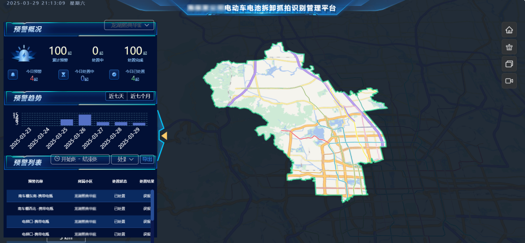525x243 pixels.
Task: Click the 处置结果 column header
Action: (147, 181)
